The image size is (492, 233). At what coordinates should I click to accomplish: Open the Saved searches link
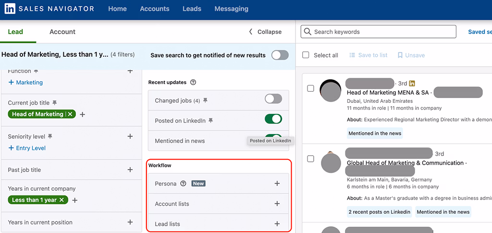[480, 32]
